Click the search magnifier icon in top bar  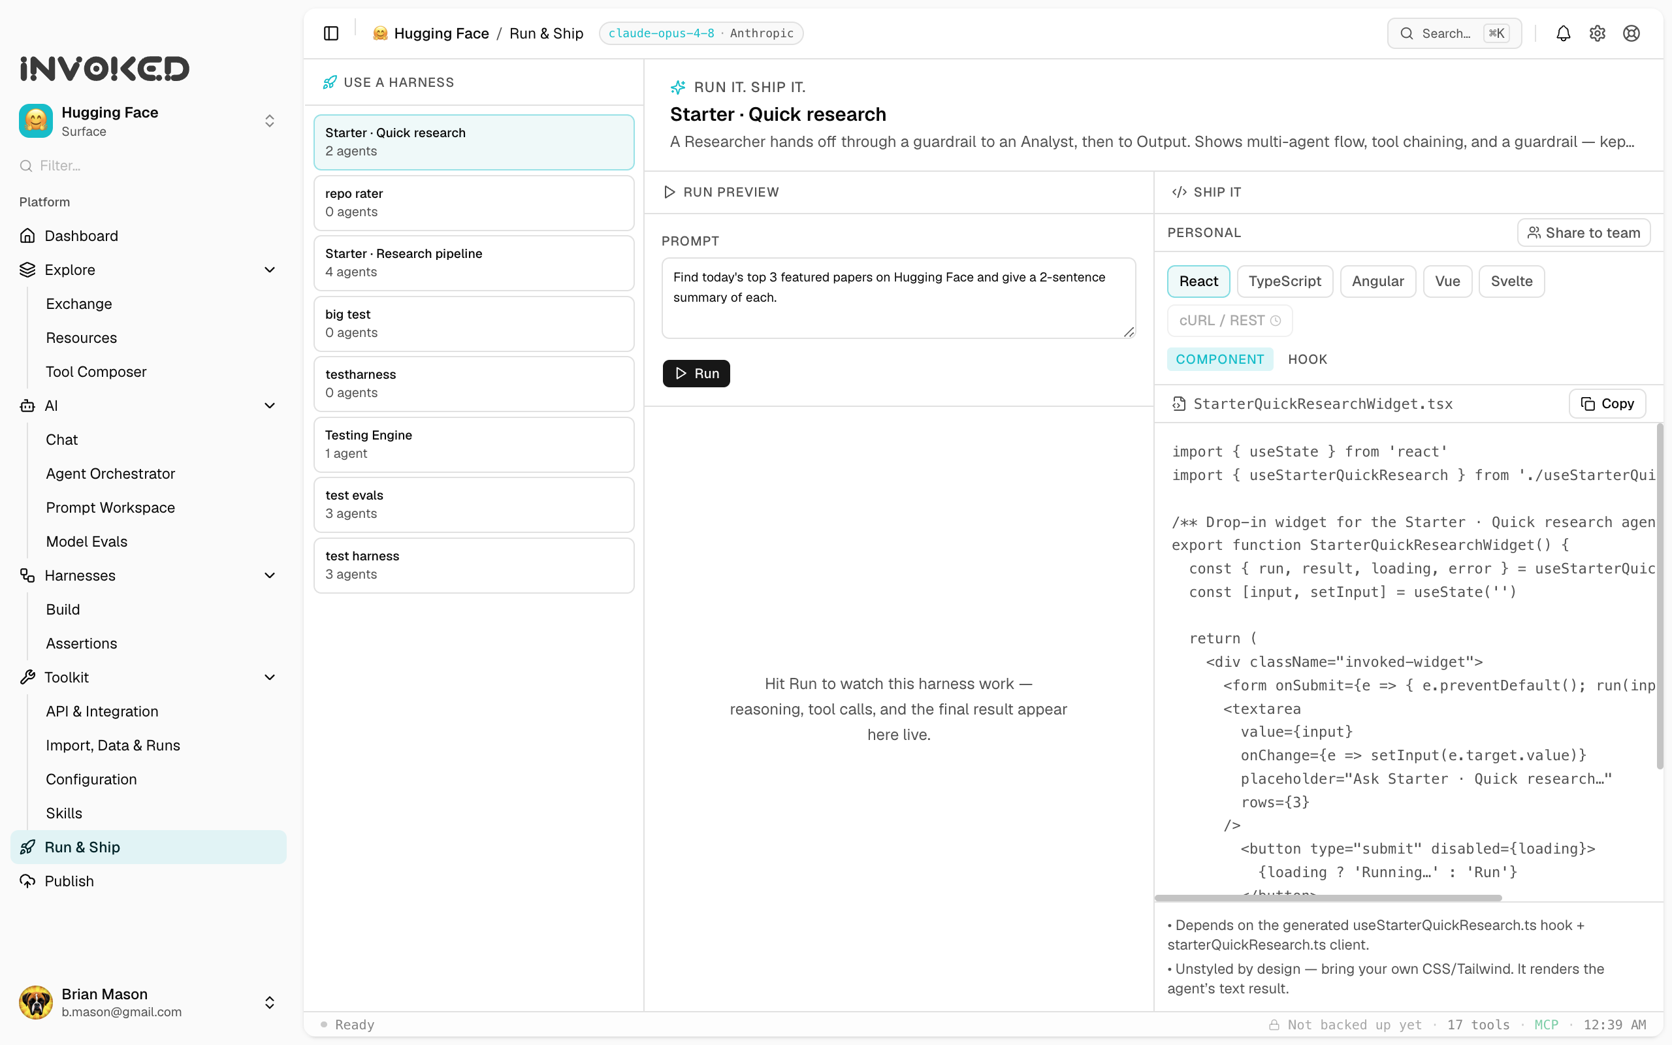point(1407,33)
